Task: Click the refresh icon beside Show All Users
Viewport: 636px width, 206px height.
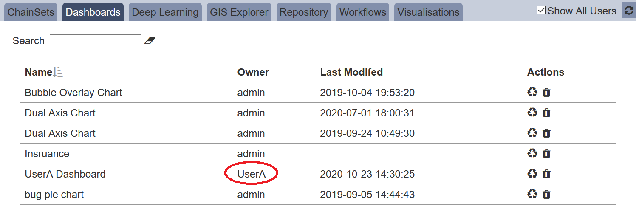Action: [629, 11]
